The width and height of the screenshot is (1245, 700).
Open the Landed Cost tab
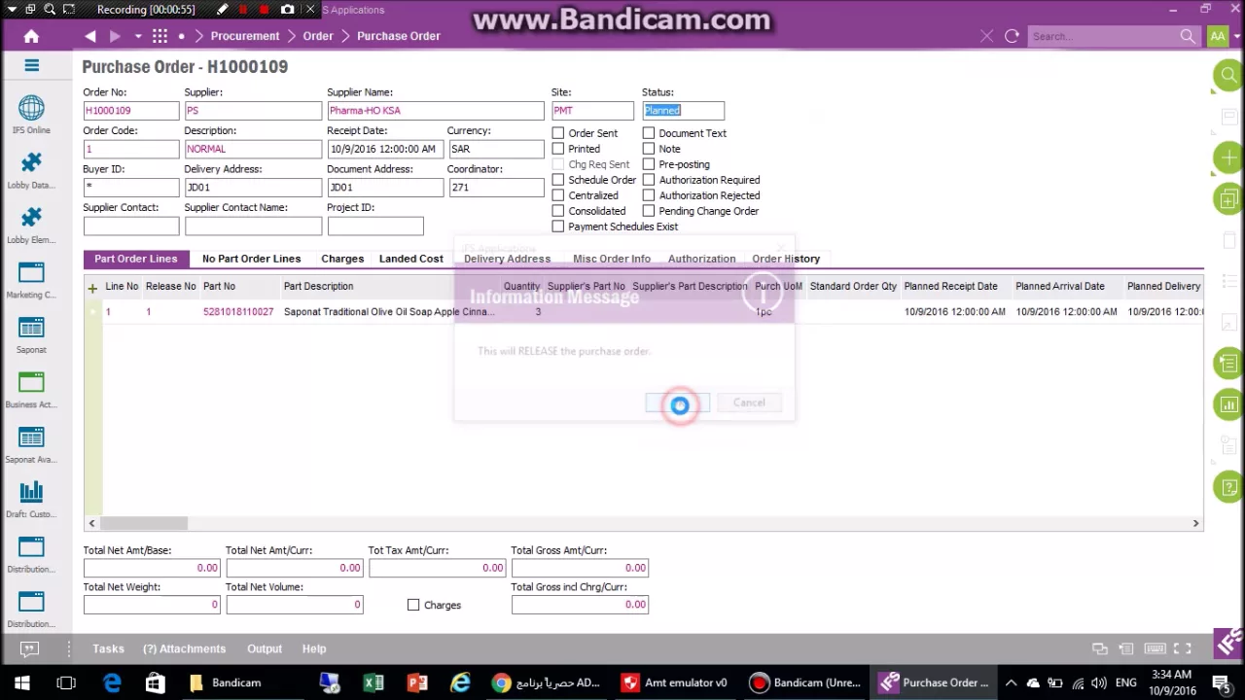[x=410, y=259]
